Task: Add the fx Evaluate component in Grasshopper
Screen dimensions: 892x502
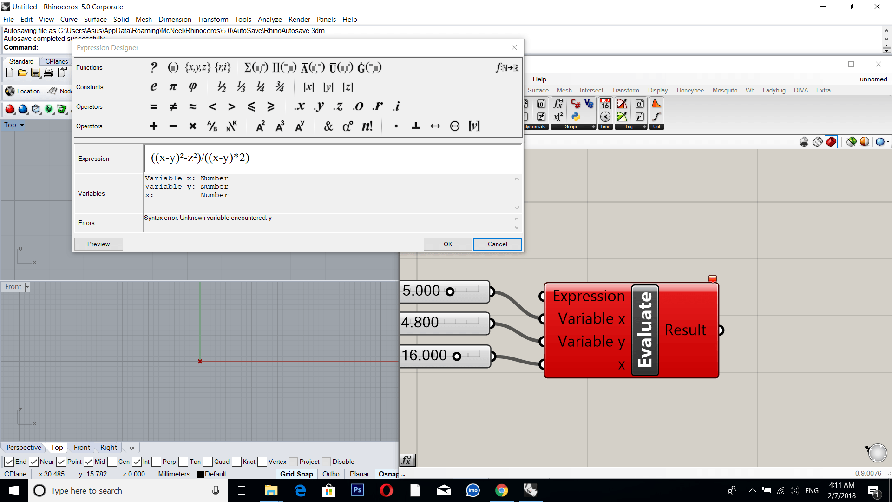Action: pyautogui.click(x=558, y=104)
